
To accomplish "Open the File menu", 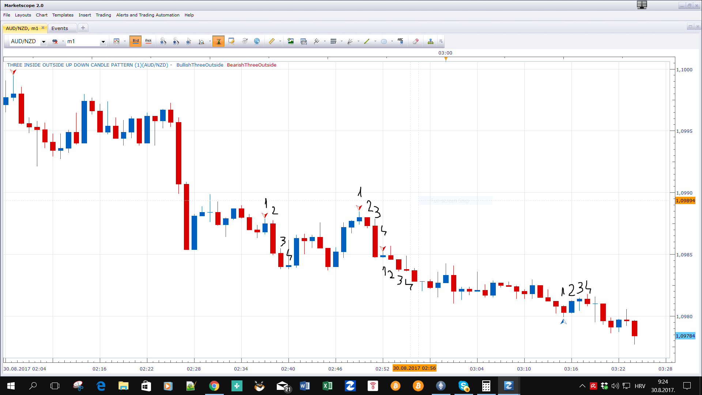I will [7, 15].
